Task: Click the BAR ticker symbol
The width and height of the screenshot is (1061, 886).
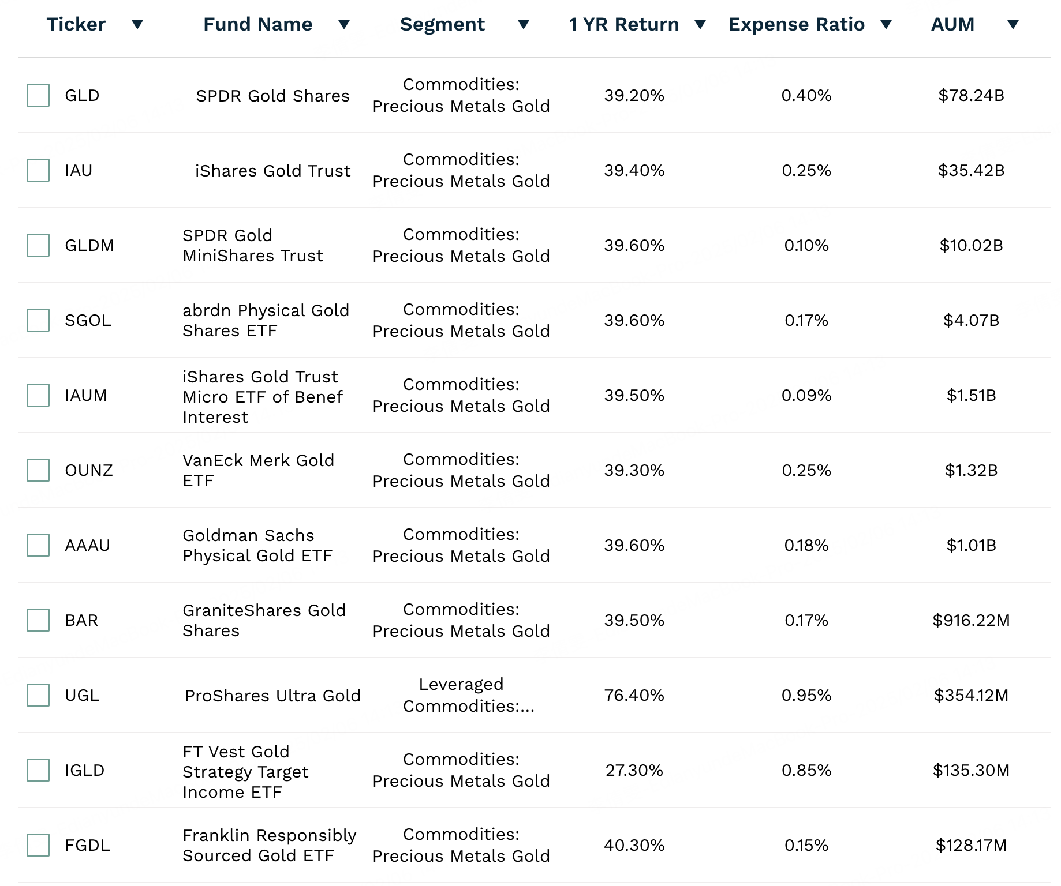Action: coord(81,621)
